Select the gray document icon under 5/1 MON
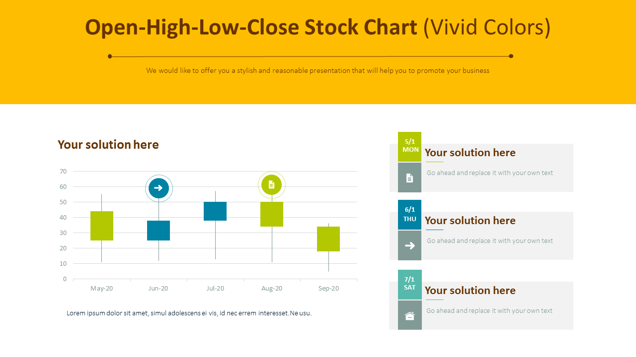This screenshot has width=636, height=357. coord(409,178)
